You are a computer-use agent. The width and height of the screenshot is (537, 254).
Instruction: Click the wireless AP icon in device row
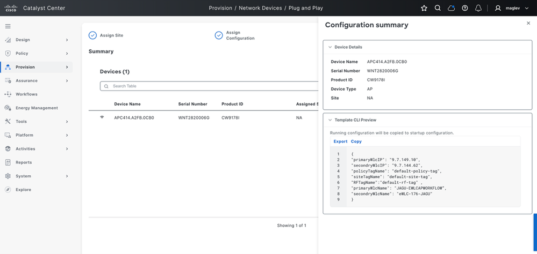102,117
